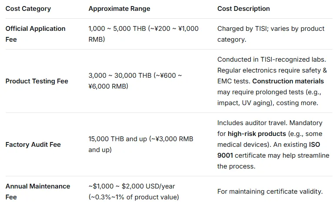This screenshot has width=336, height=205.
Task: Click the '(~0.3%~1% of product value)' text
Action: 133,197
